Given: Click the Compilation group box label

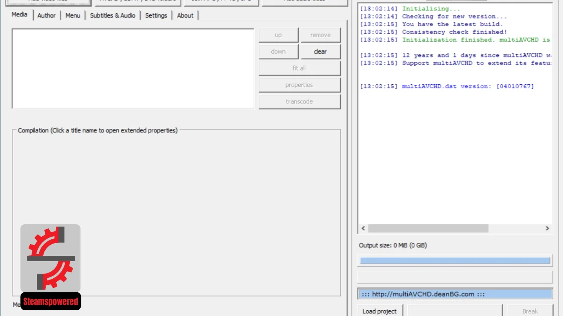Looking at the screenshot, I should [x=98, y=130].
